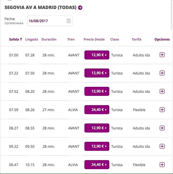The width and height of the screenshot is (173, 174).
Task: Select 24,40 € price for 07.59 ALVIA
Action: point(97,110)
